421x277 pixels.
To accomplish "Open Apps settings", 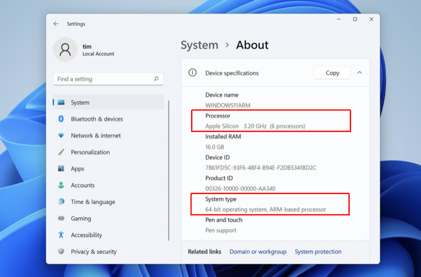I will [108, 168].
